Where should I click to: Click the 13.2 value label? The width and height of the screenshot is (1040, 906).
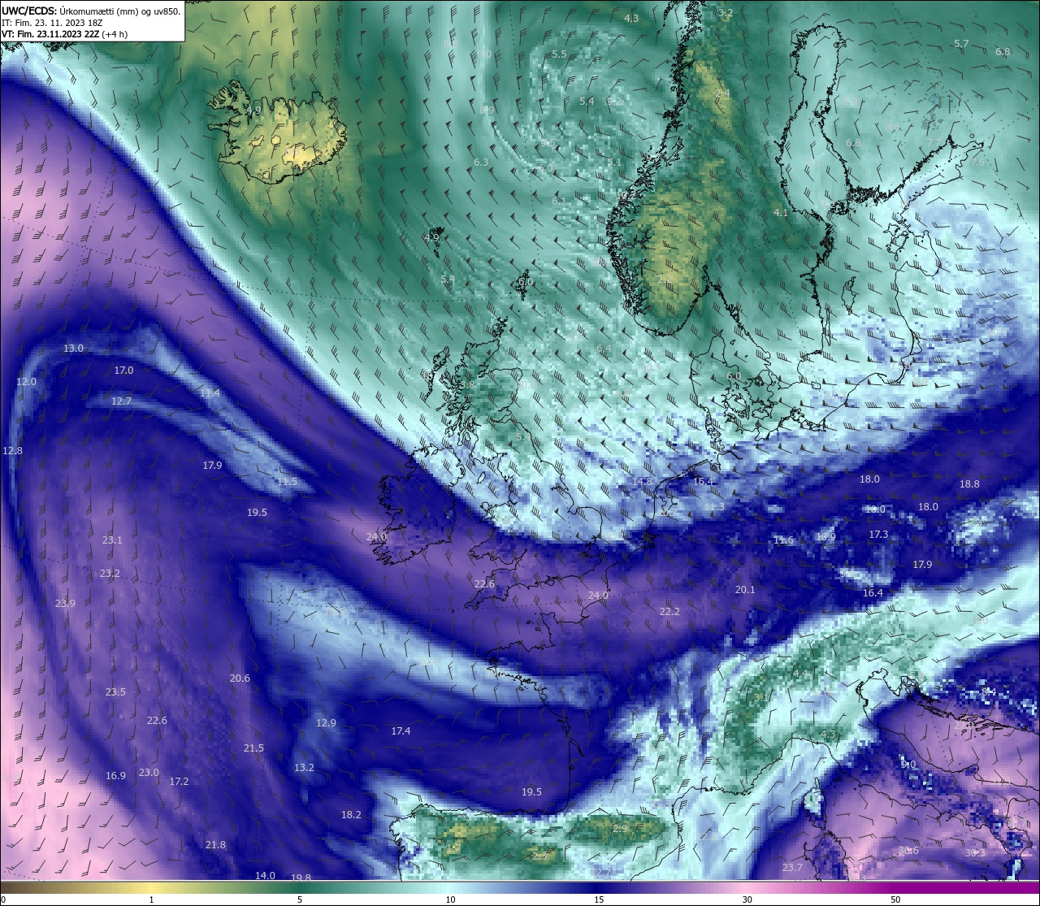click(x=304, y=768)
